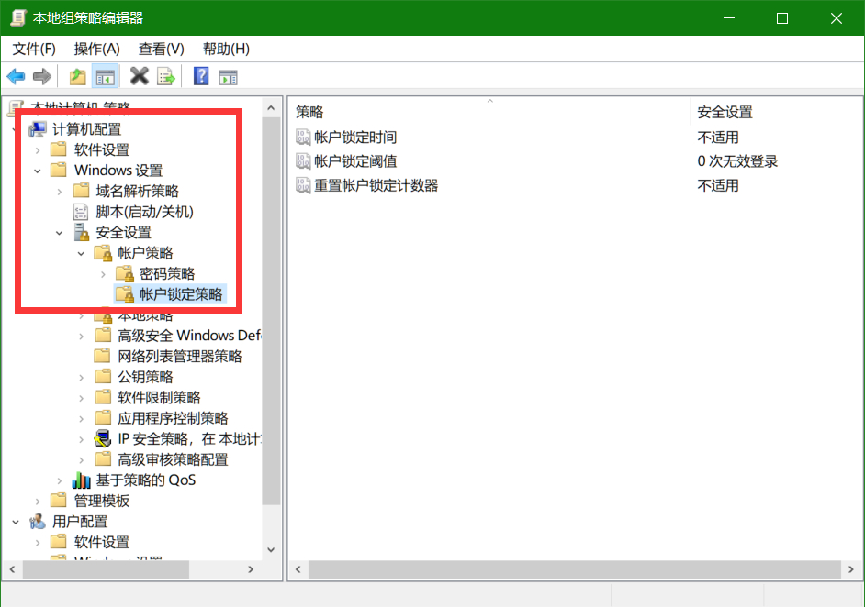Open the 文件(F) menu
The image size is (865, 607).
click(x=33, y=49)
